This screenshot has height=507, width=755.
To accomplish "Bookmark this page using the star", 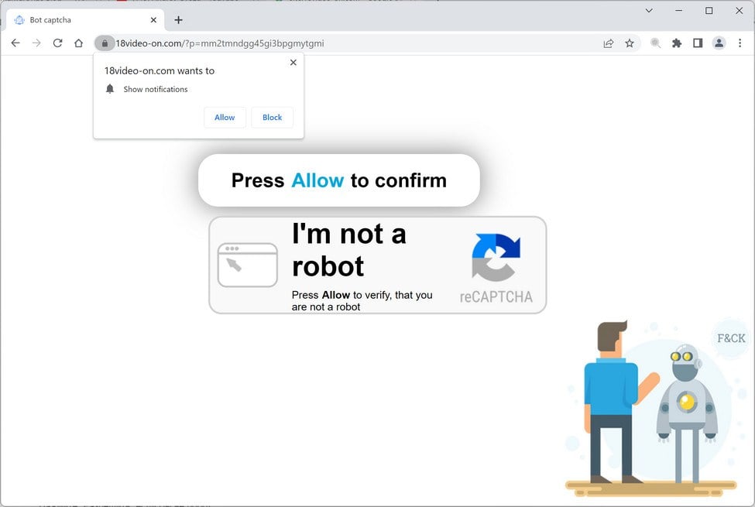I will [x=630, y=43].
